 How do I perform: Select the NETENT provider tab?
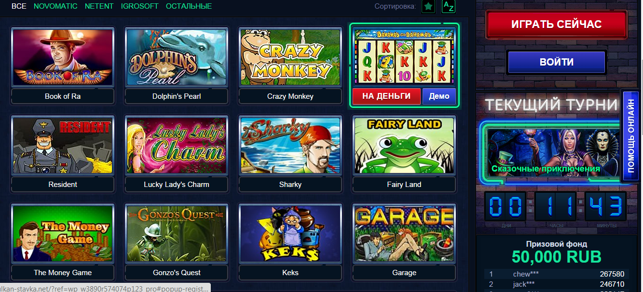pyautogui.click(x=99, y=6)
